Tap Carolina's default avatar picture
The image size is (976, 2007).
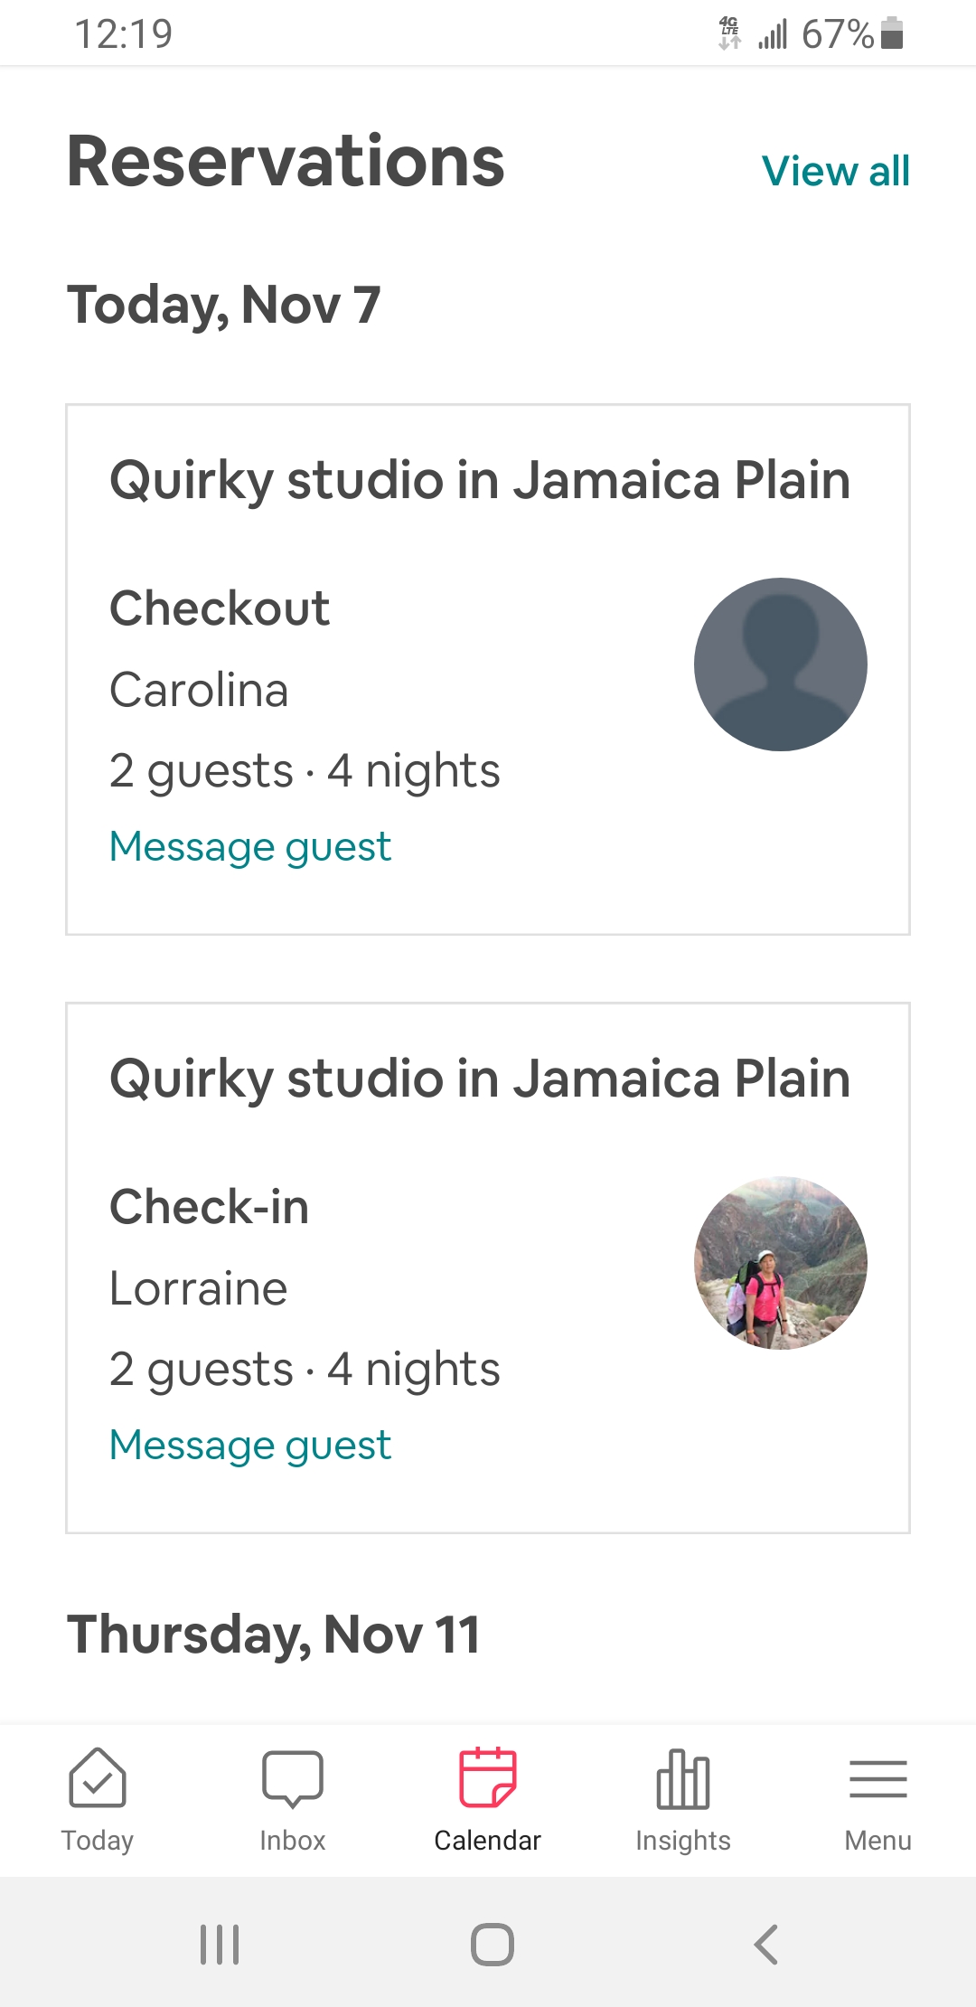point(780,664)
